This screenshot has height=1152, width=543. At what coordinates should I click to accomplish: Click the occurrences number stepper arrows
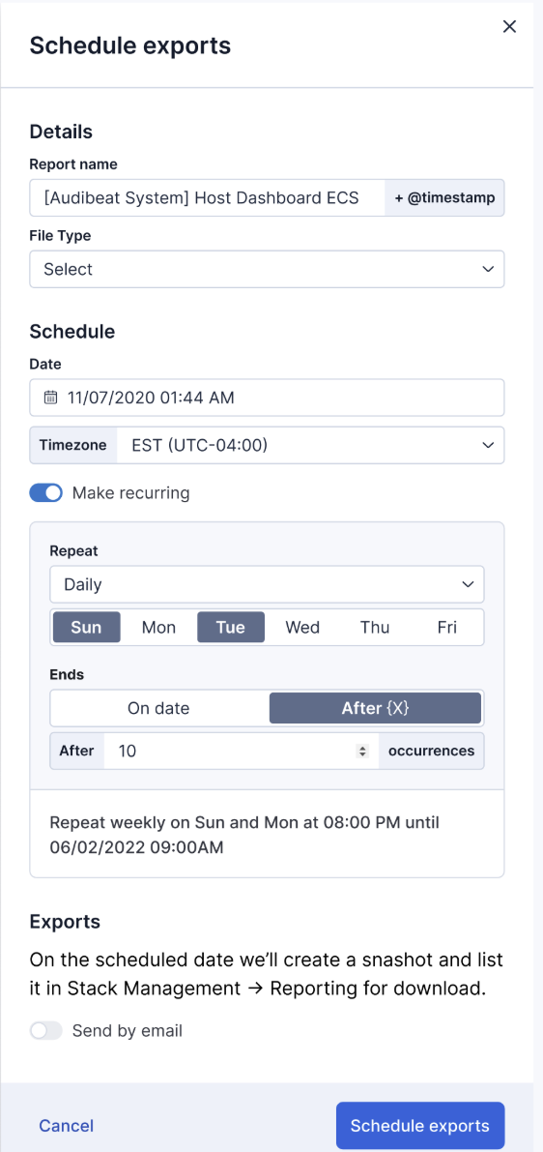click(361, 751)
